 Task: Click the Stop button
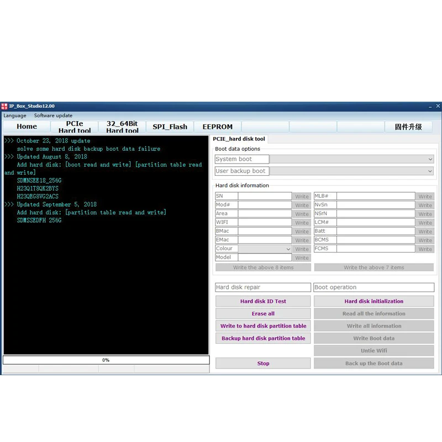(263, 364)
